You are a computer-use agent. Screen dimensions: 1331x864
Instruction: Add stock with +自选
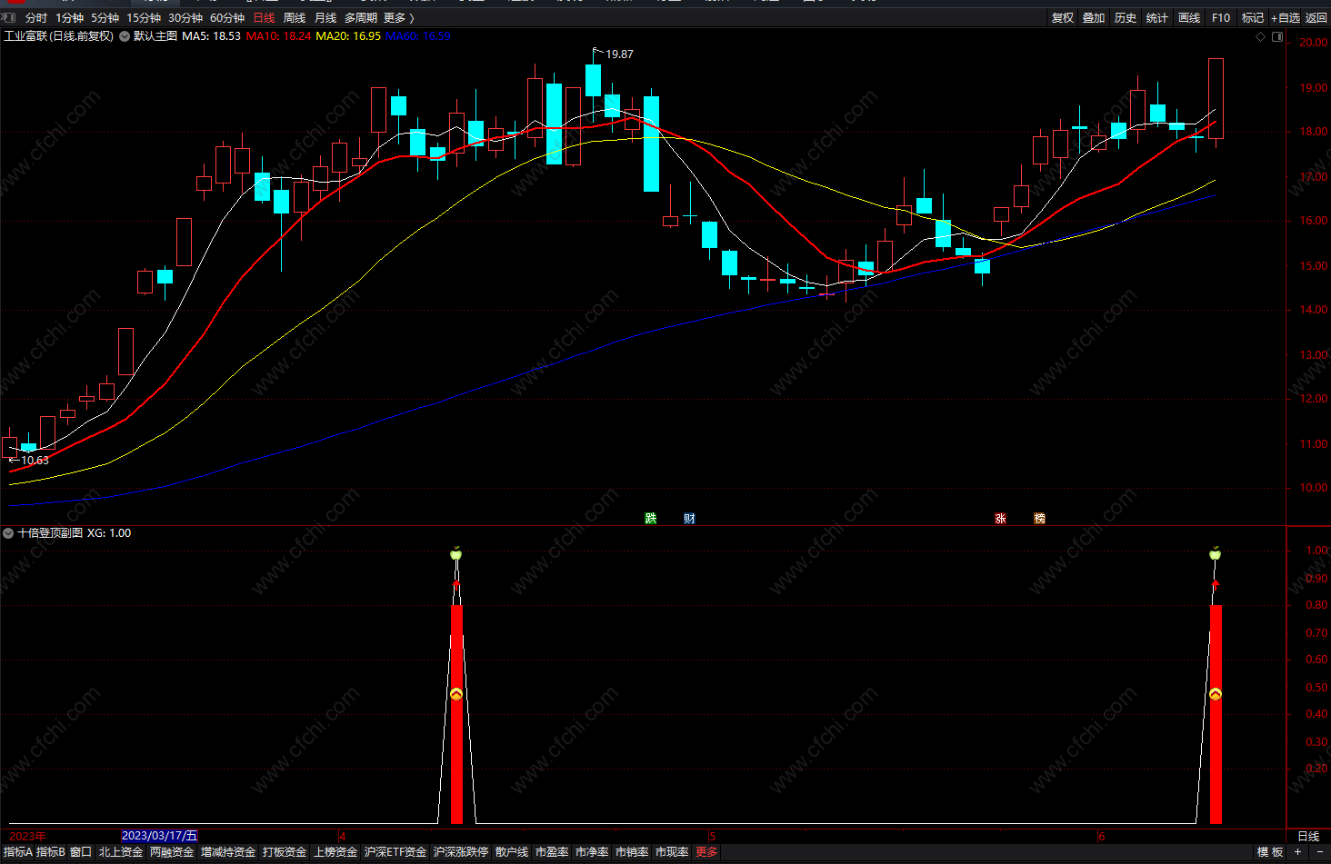[x=1286, y=18]
